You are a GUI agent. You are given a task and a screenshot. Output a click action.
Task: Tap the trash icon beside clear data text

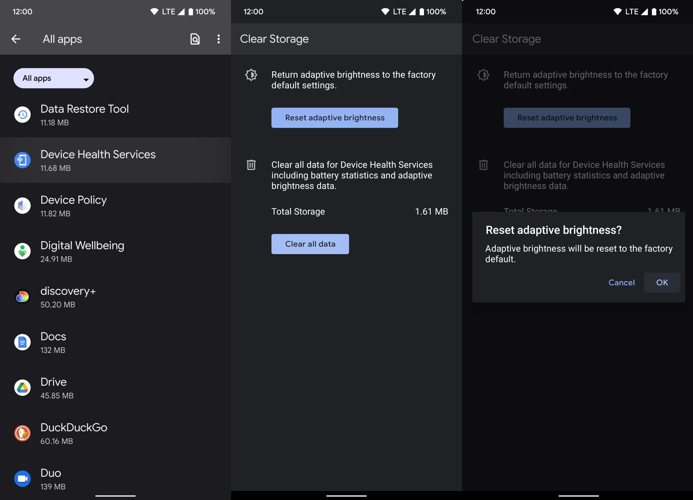coord(251,165)
